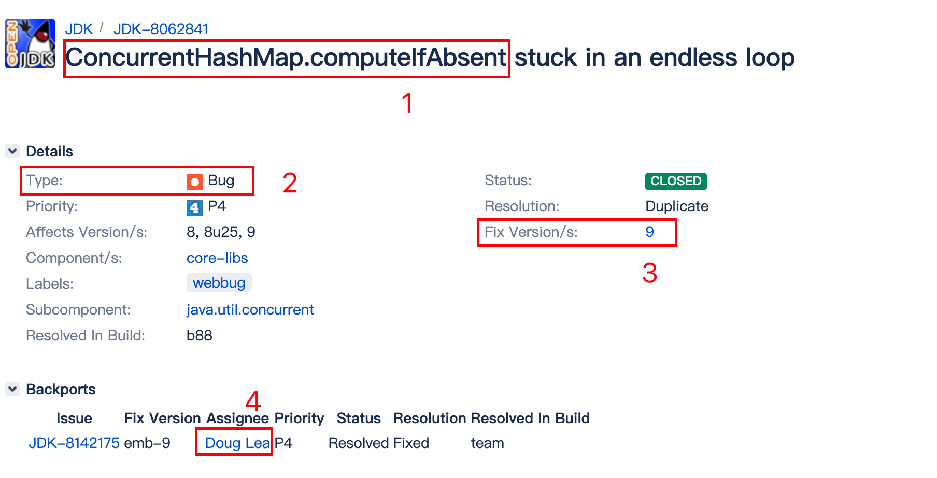Open the core-libs component link

click(217, 258)
